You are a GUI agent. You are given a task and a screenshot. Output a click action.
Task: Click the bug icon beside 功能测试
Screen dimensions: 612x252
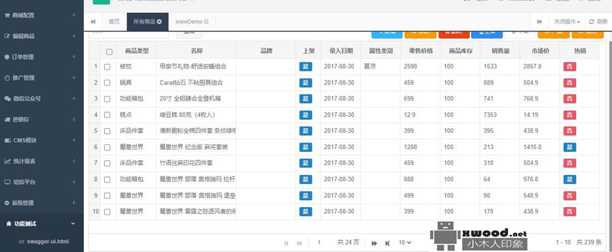coord(9,224)
